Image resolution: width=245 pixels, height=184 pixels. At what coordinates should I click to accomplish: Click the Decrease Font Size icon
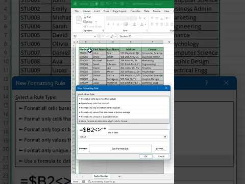(x=144, y=18)
